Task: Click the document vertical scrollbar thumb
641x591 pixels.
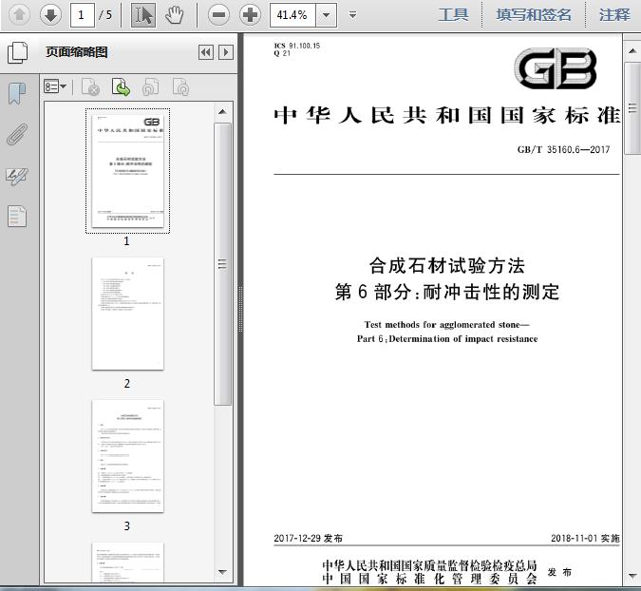Action: point(632,108)
